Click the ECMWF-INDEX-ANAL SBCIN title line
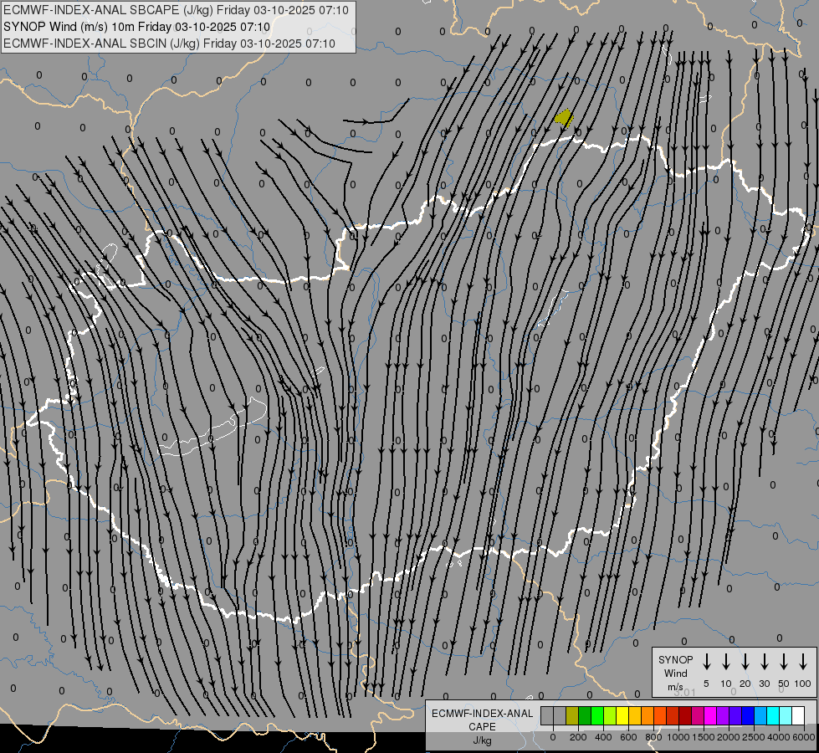The image size is (819, 753). (169, 44)
